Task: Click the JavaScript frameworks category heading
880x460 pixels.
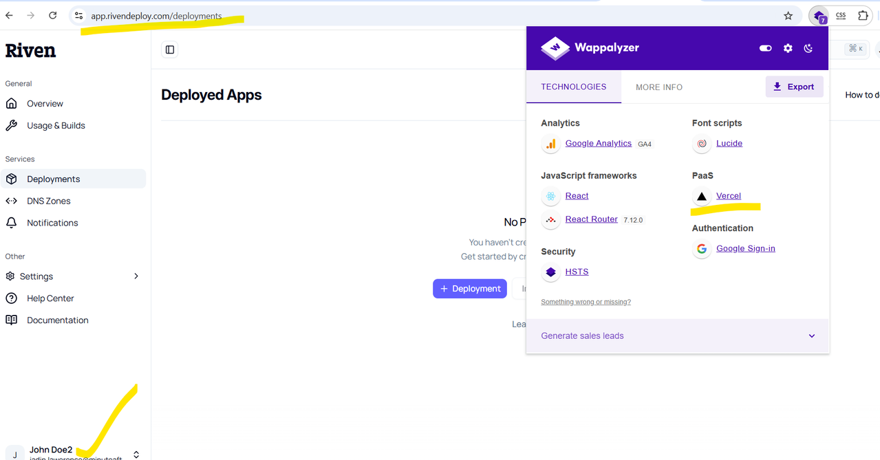Action: [x=589, y=175]
